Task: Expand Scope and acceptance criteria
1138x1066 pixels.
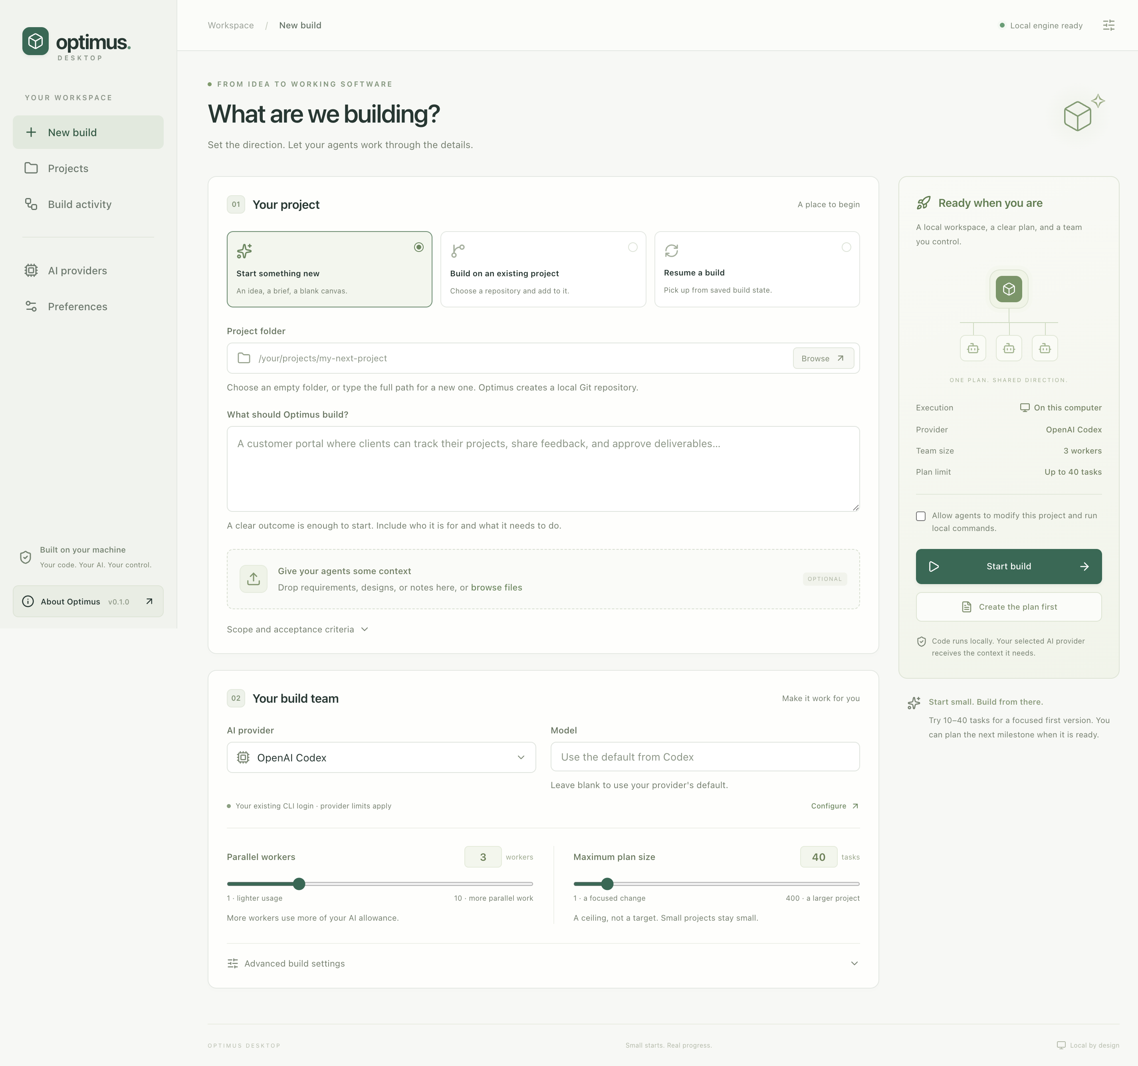Action: [x=297, y=629]
